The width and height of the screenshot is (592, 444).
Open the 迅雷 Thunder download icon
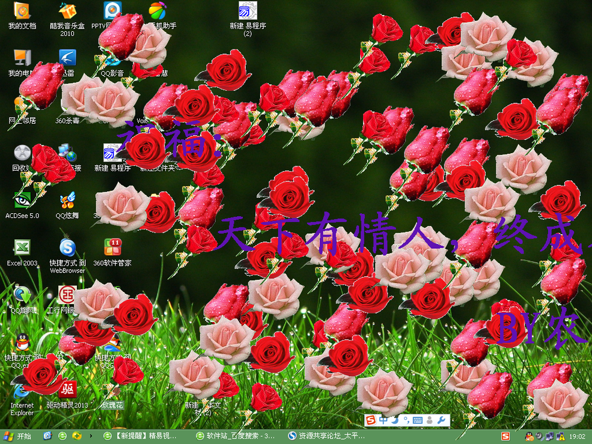(x=67, y=58)
